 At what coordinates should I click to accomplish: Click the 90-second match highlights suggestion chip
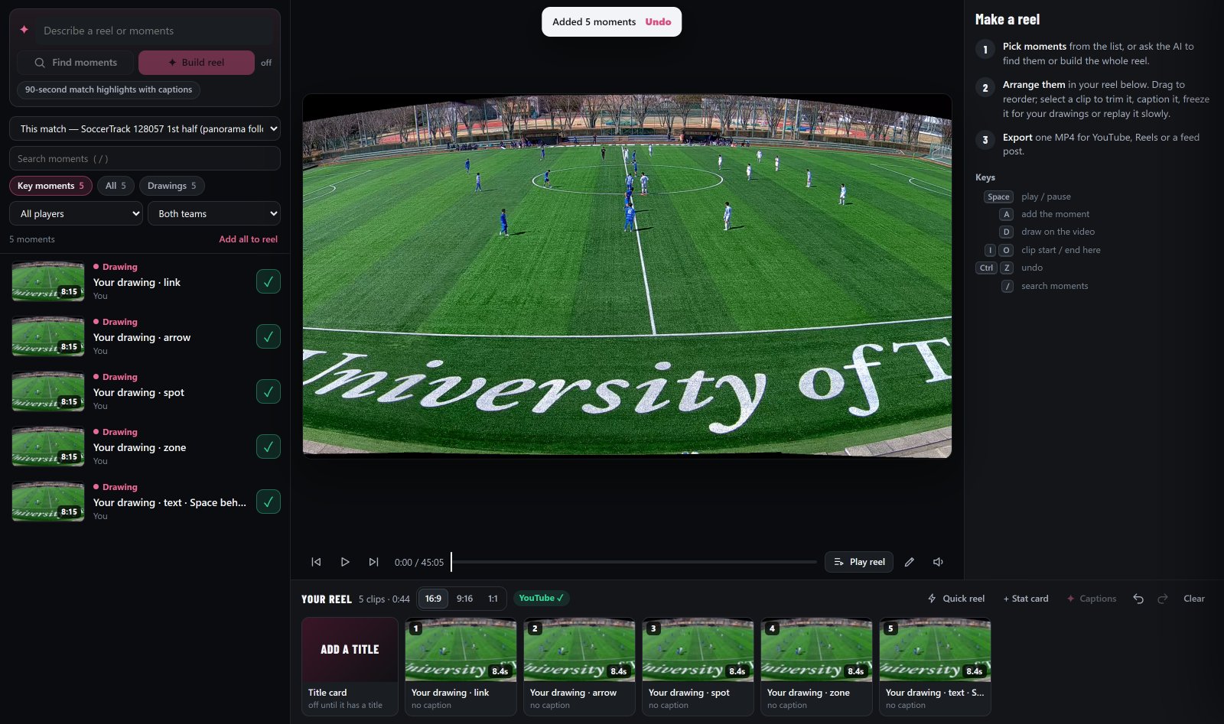[109, 89]
